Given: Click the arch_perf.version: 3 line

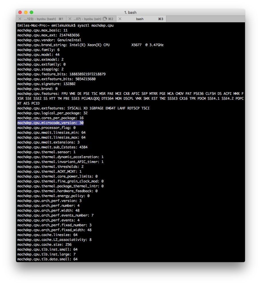Looking at the screenshot, I should [49, 201].
